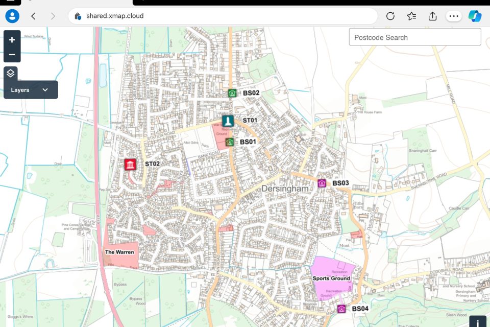The image size is (490, 327).
Task: Zoom out of the map
Action: pyautogui.click(x=12, y=55)
